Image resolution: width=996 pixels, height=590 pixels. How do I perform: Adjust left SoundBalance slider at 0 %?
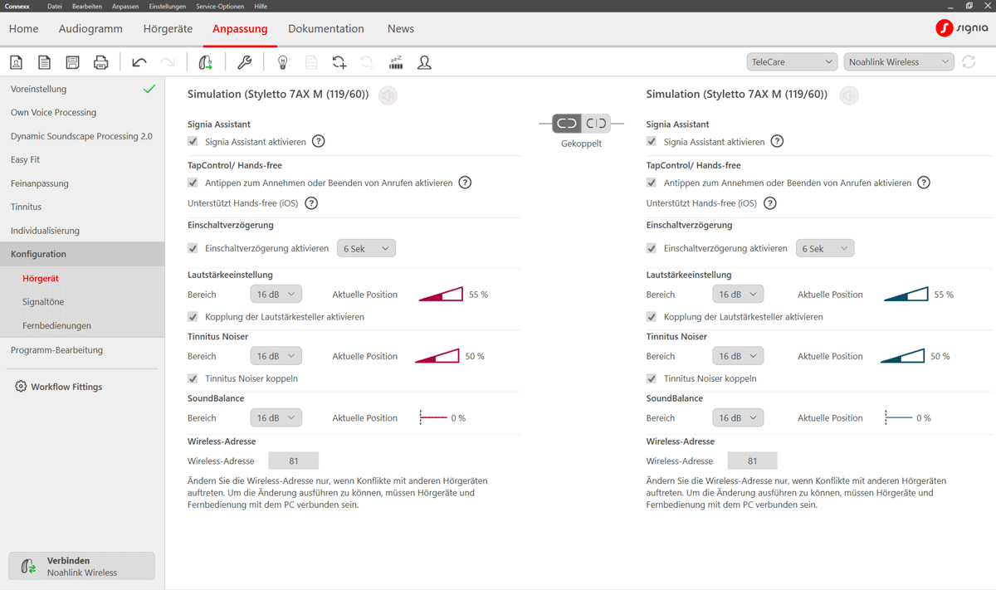433,418
